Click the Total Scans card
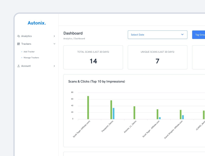 93,57
